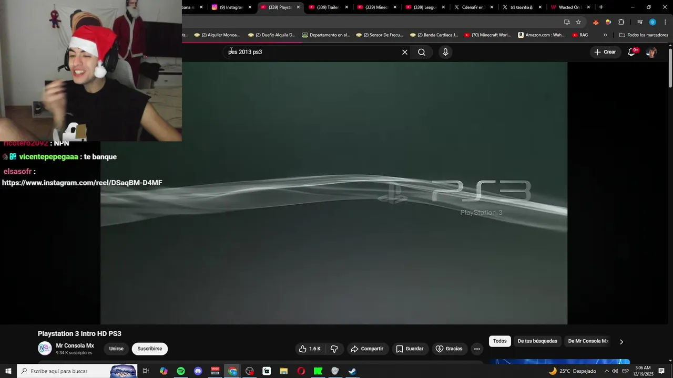
Task: Open the Windows Start menu
Action: tap(8, 371)
